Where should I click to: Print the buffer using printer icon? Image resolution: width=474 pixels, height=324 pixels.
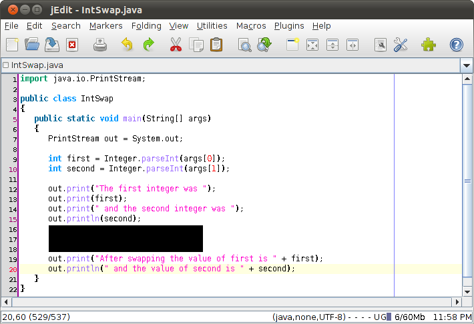99,45
